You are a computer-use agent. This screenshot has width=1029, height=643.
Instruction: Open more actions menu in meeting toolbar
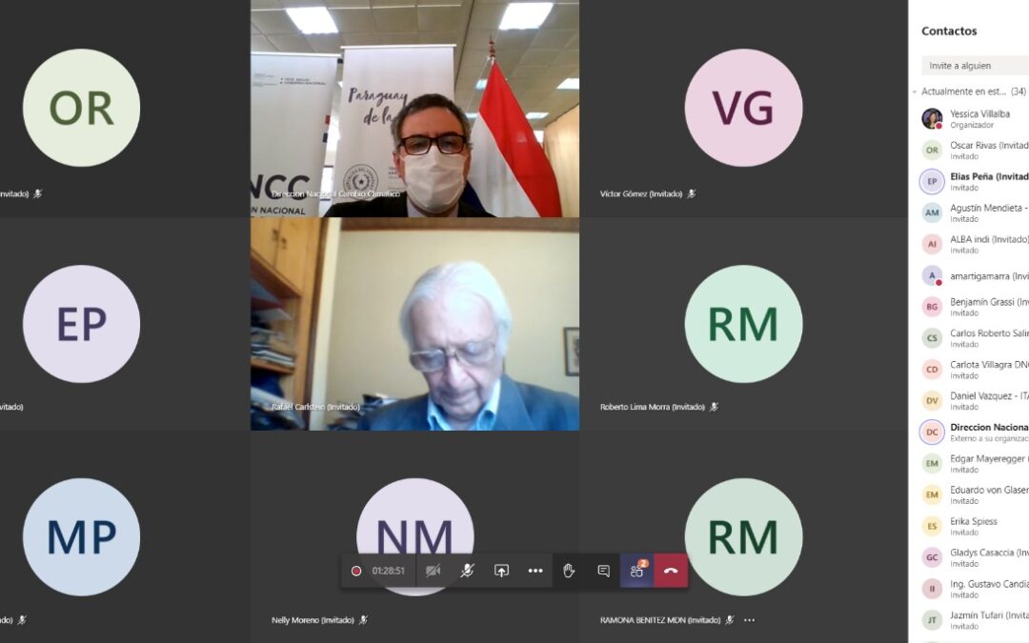(535, 571)
